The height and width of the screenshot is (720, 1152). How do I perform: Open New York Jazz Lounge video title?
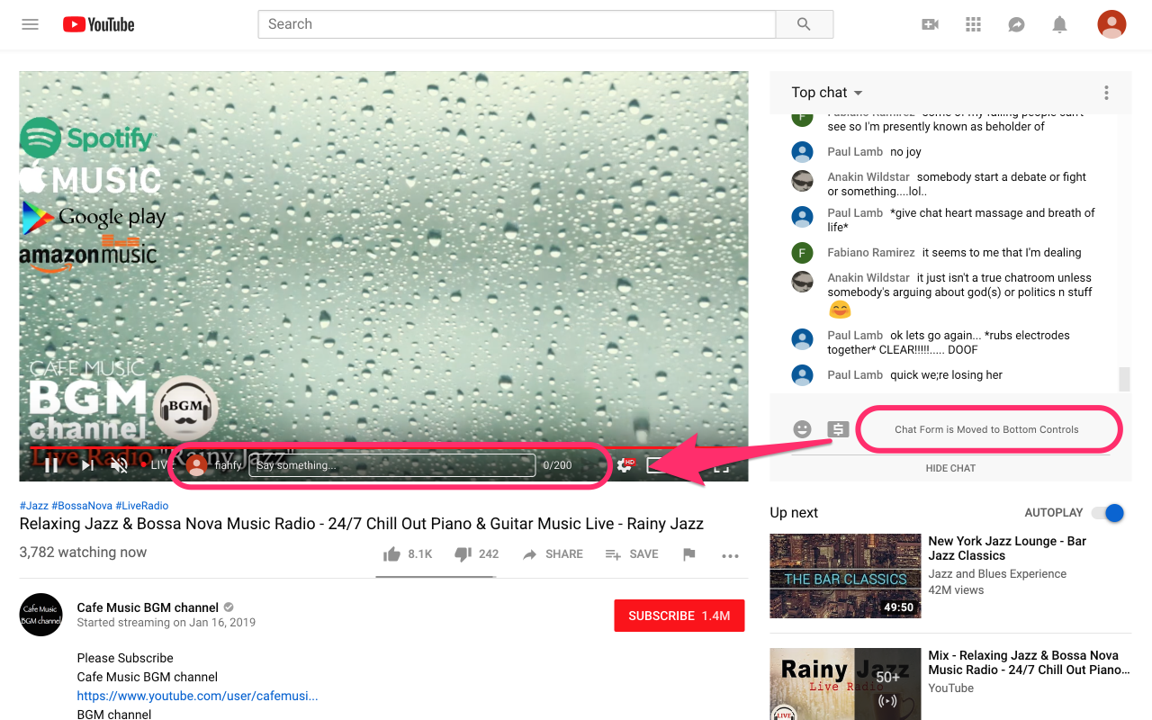(x=1007, y=548)
